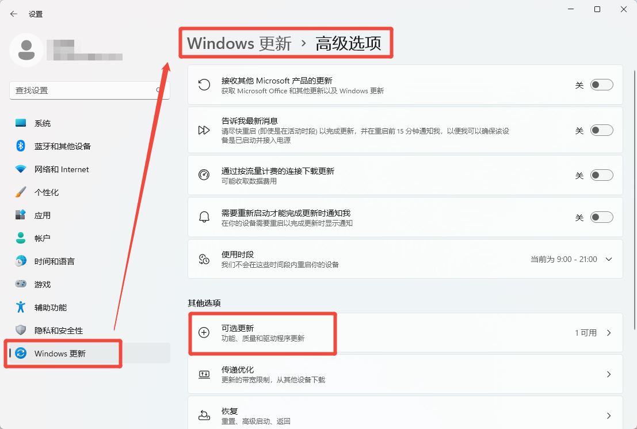
Task: Click the 帐户 person icon
Action: click(x=21, y=238)
